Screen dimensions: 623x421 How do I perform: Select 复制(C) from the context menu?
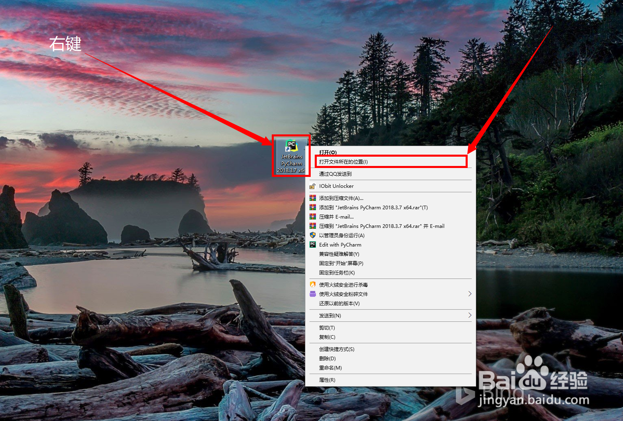point(390,337)
